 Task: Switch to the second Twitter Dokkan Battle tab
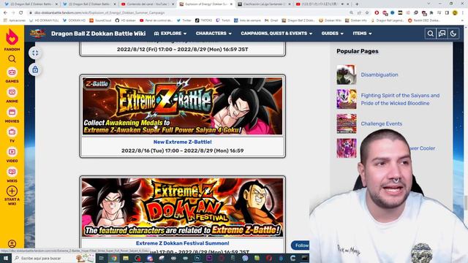click(89, 4)
